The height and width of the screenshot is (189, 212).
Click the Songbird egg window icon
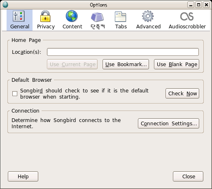(5, 5)
